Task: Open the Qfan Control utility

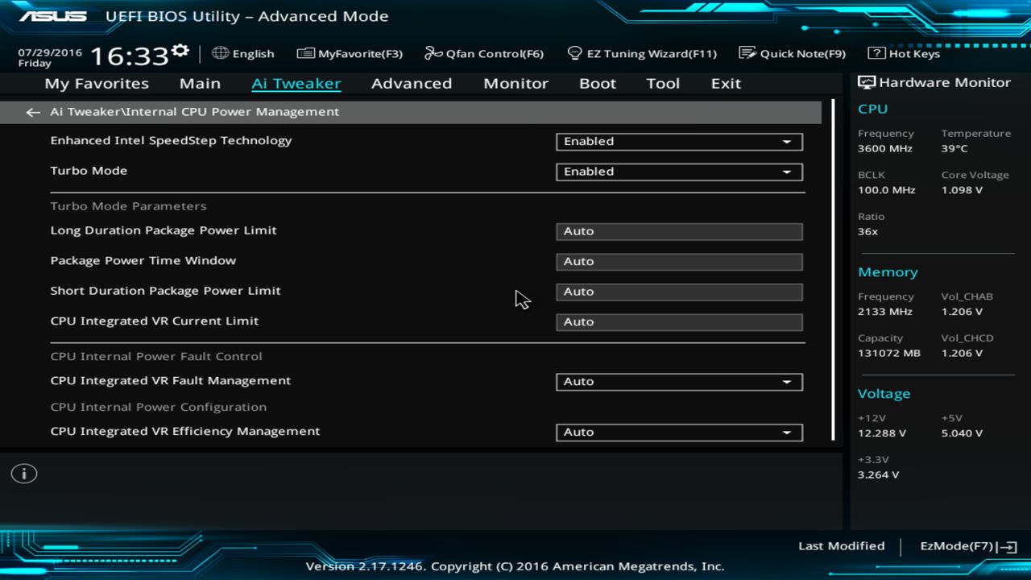Action: (484, 53)
